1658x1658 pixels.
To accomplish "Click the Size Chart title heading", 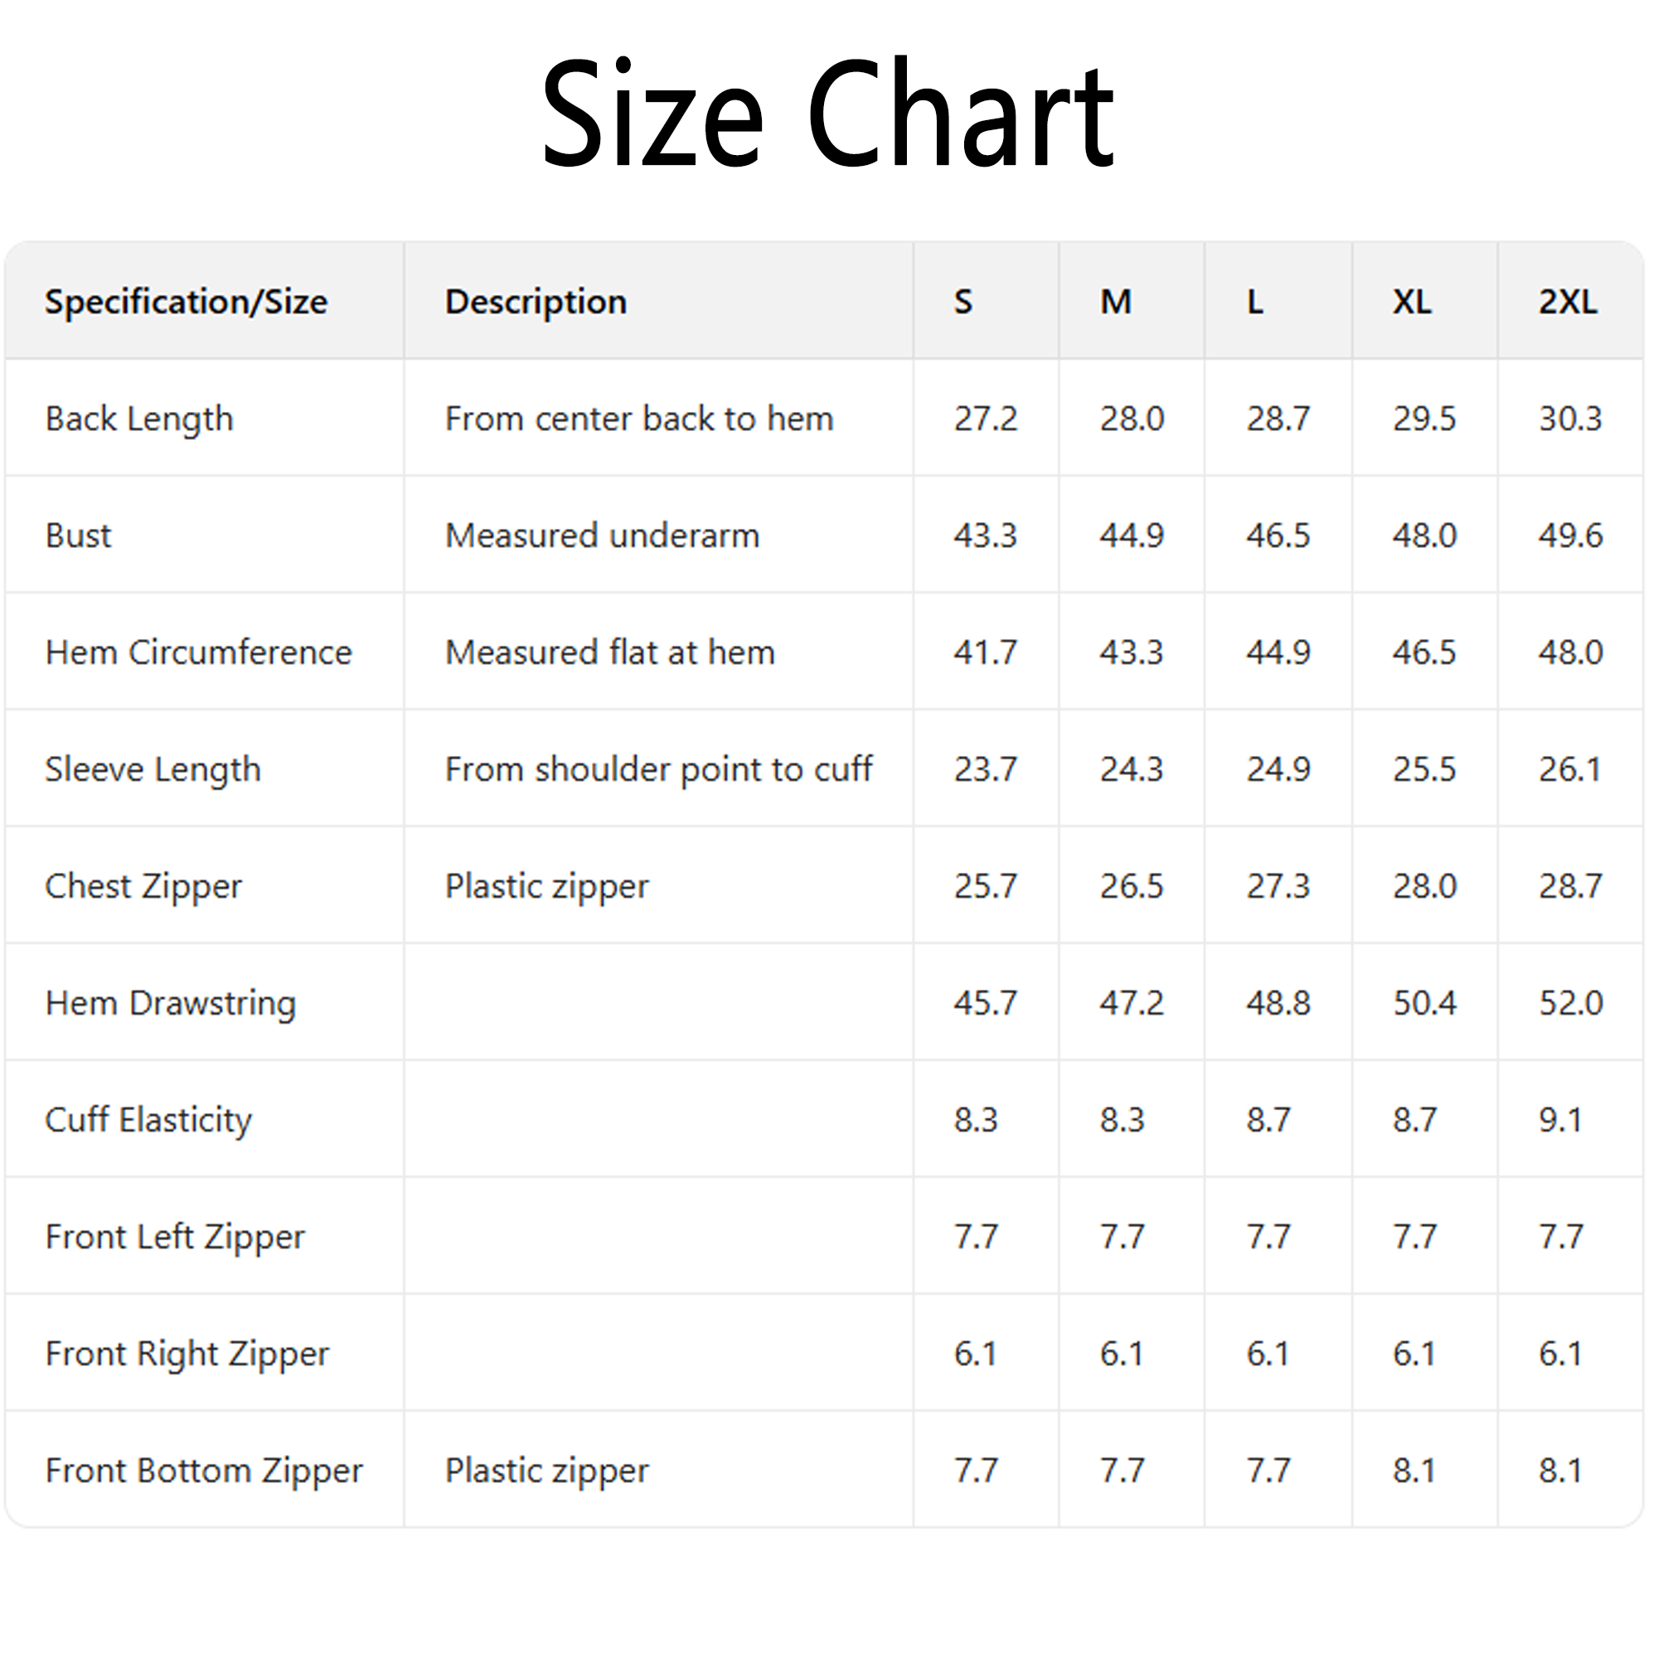I will point(827,114).
